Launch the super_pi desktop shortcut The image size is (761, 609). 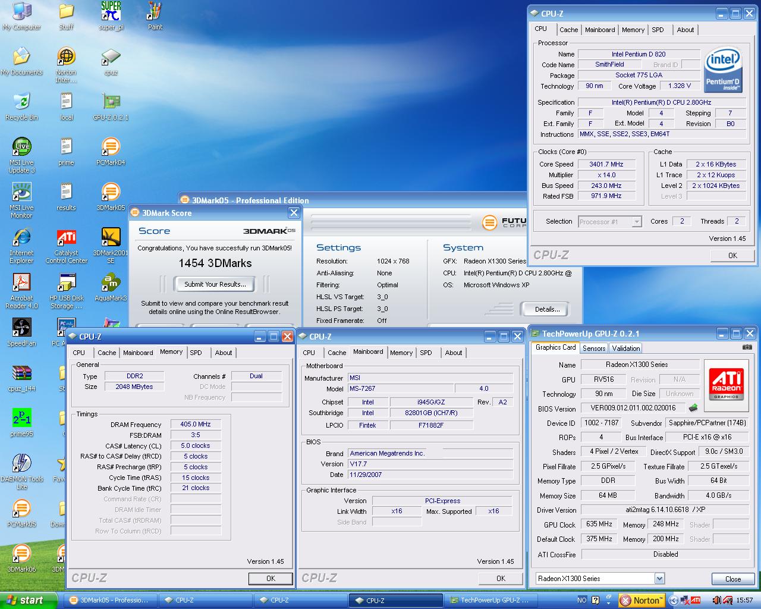click(x=111, y=16)
